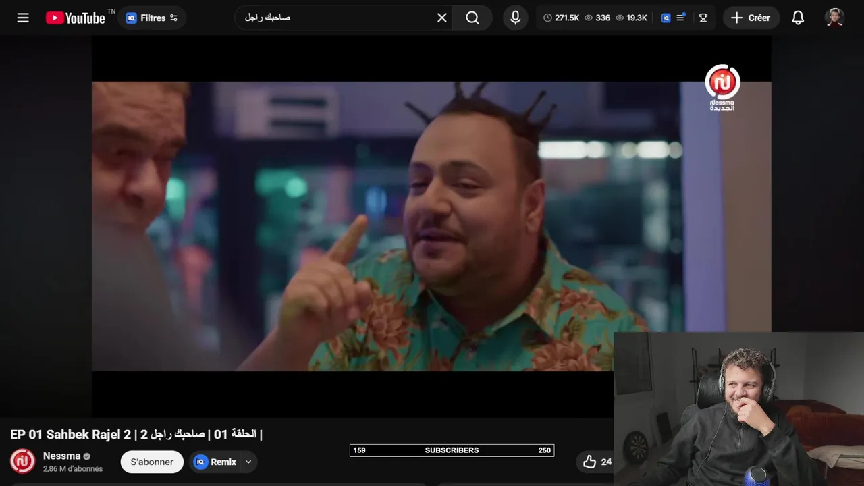Open the account avatar menu

[835, 18]
